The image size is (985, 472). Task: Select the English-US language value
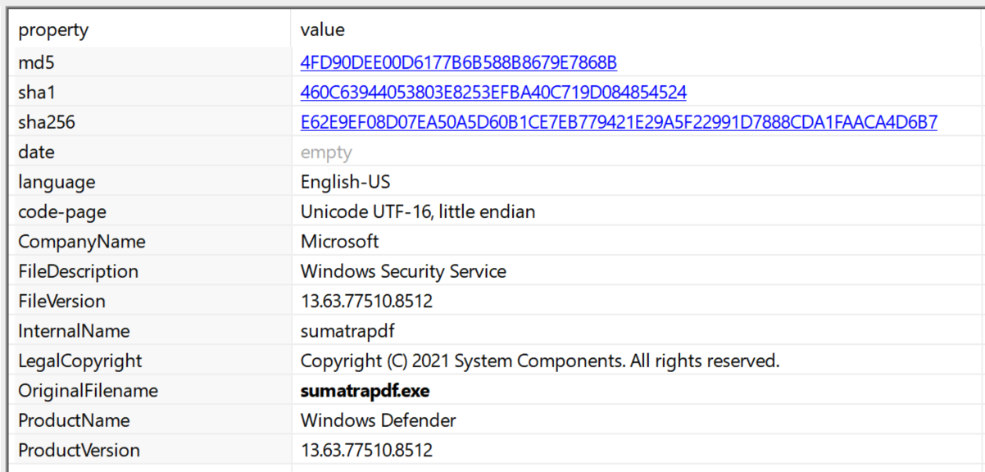(346, 181)
